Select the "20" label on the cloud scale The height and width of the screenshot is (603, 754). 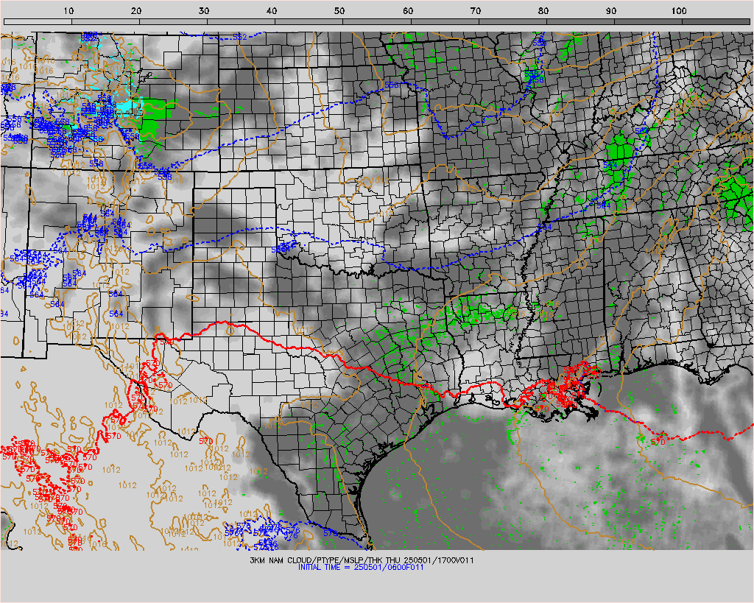click(x=136, y=10)
